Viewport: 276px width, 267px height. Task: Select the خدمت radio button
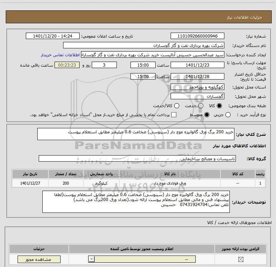coord(201,106)
